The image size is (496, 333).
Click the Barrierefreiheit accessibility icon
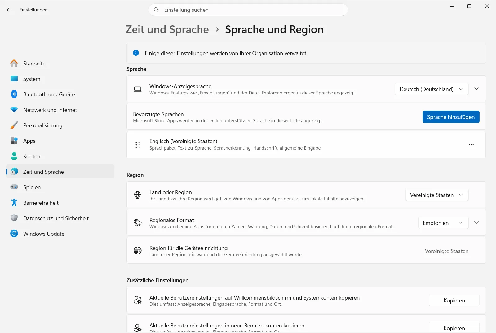14,203
